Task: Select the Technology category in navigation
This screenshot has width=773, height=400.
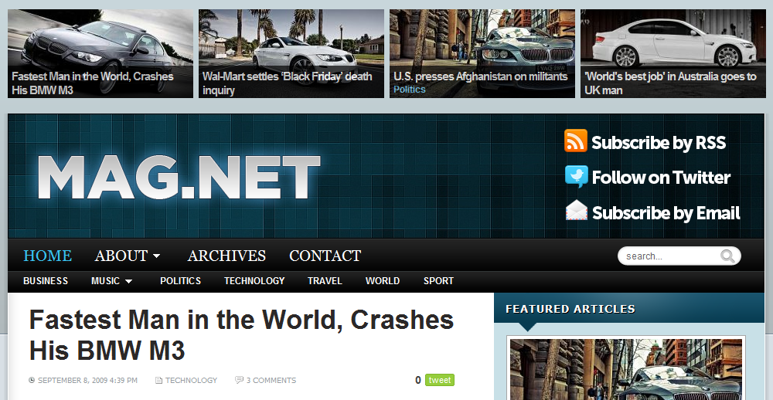Action: click(x=254, y=281)
